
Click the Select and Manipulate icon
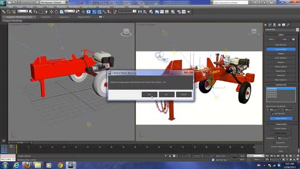[83, 12]
